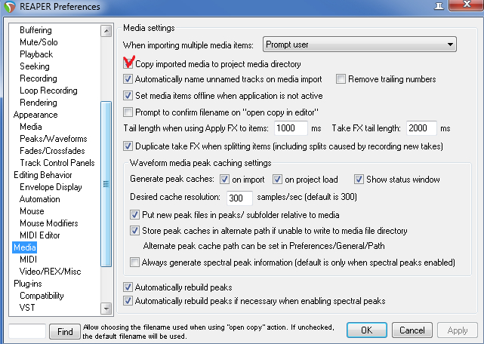The width and height of the screenshot is (484, 344).
Task: Select Automation in the preferences tree
Action: [39, 198]
